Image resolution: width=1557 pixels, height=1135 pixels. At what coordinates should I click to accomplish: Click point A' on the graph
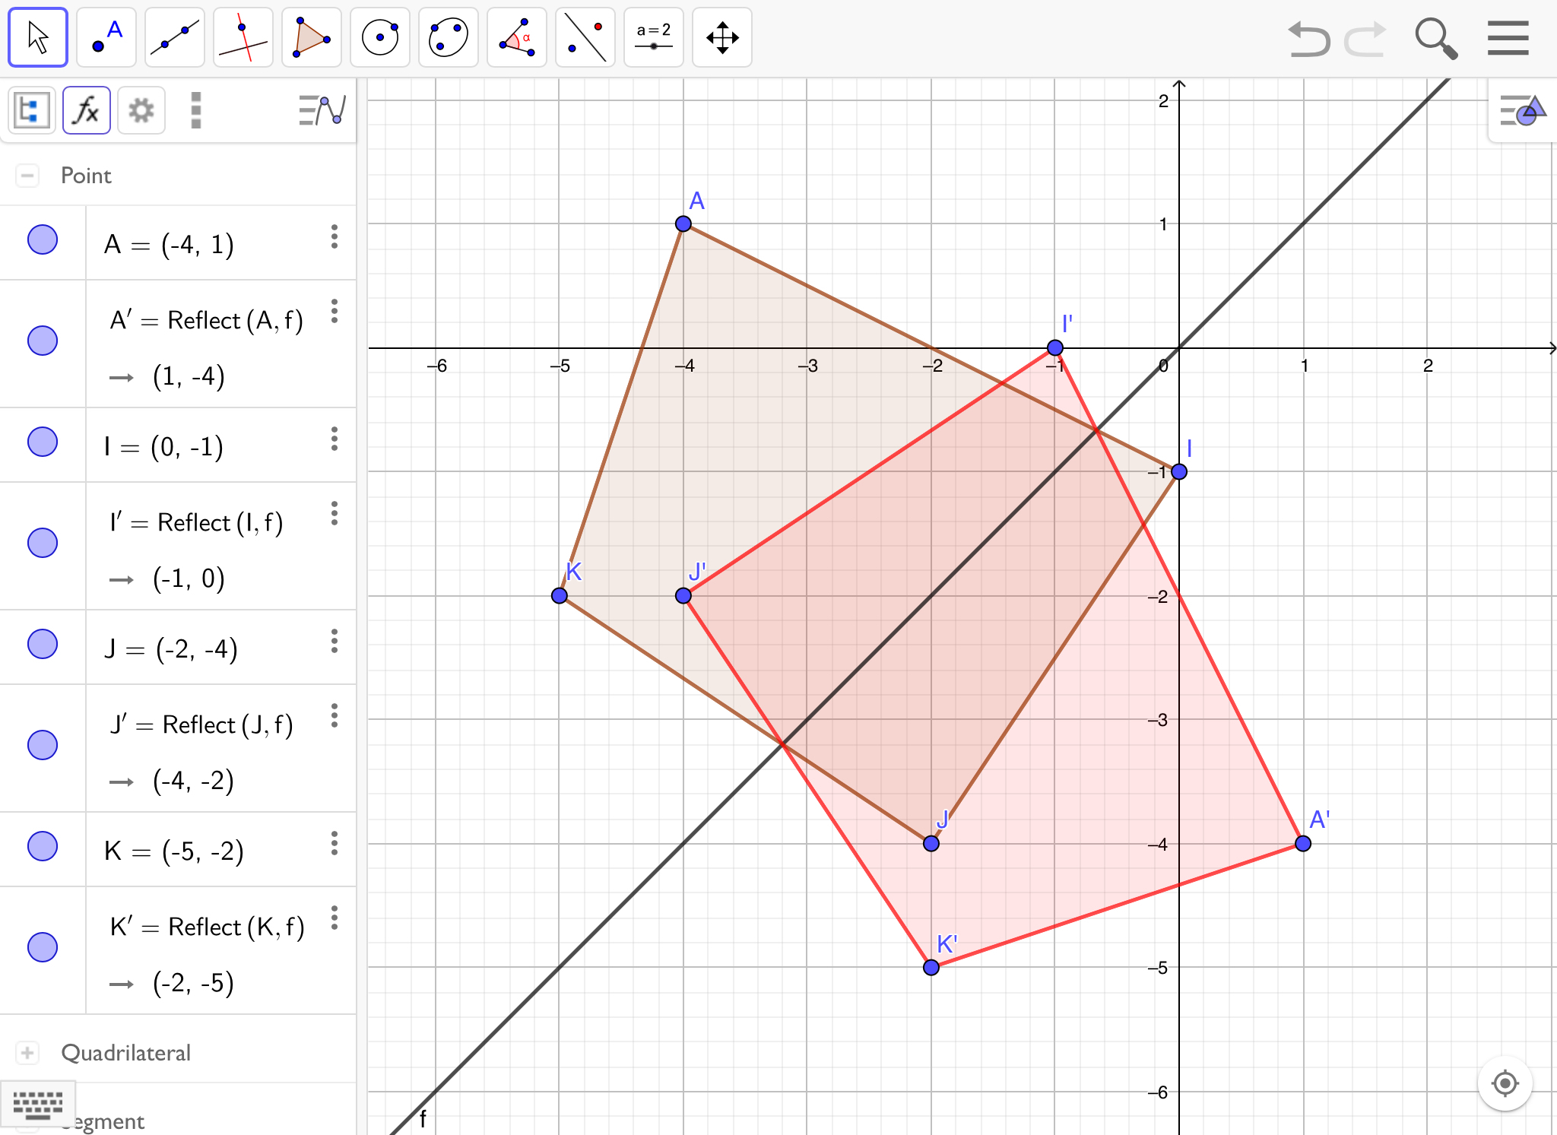(1303, 843)
